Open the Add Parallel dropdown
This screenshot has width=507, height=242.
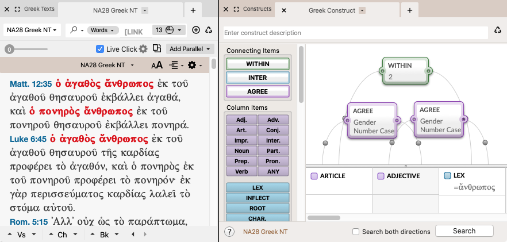[190, 49]
